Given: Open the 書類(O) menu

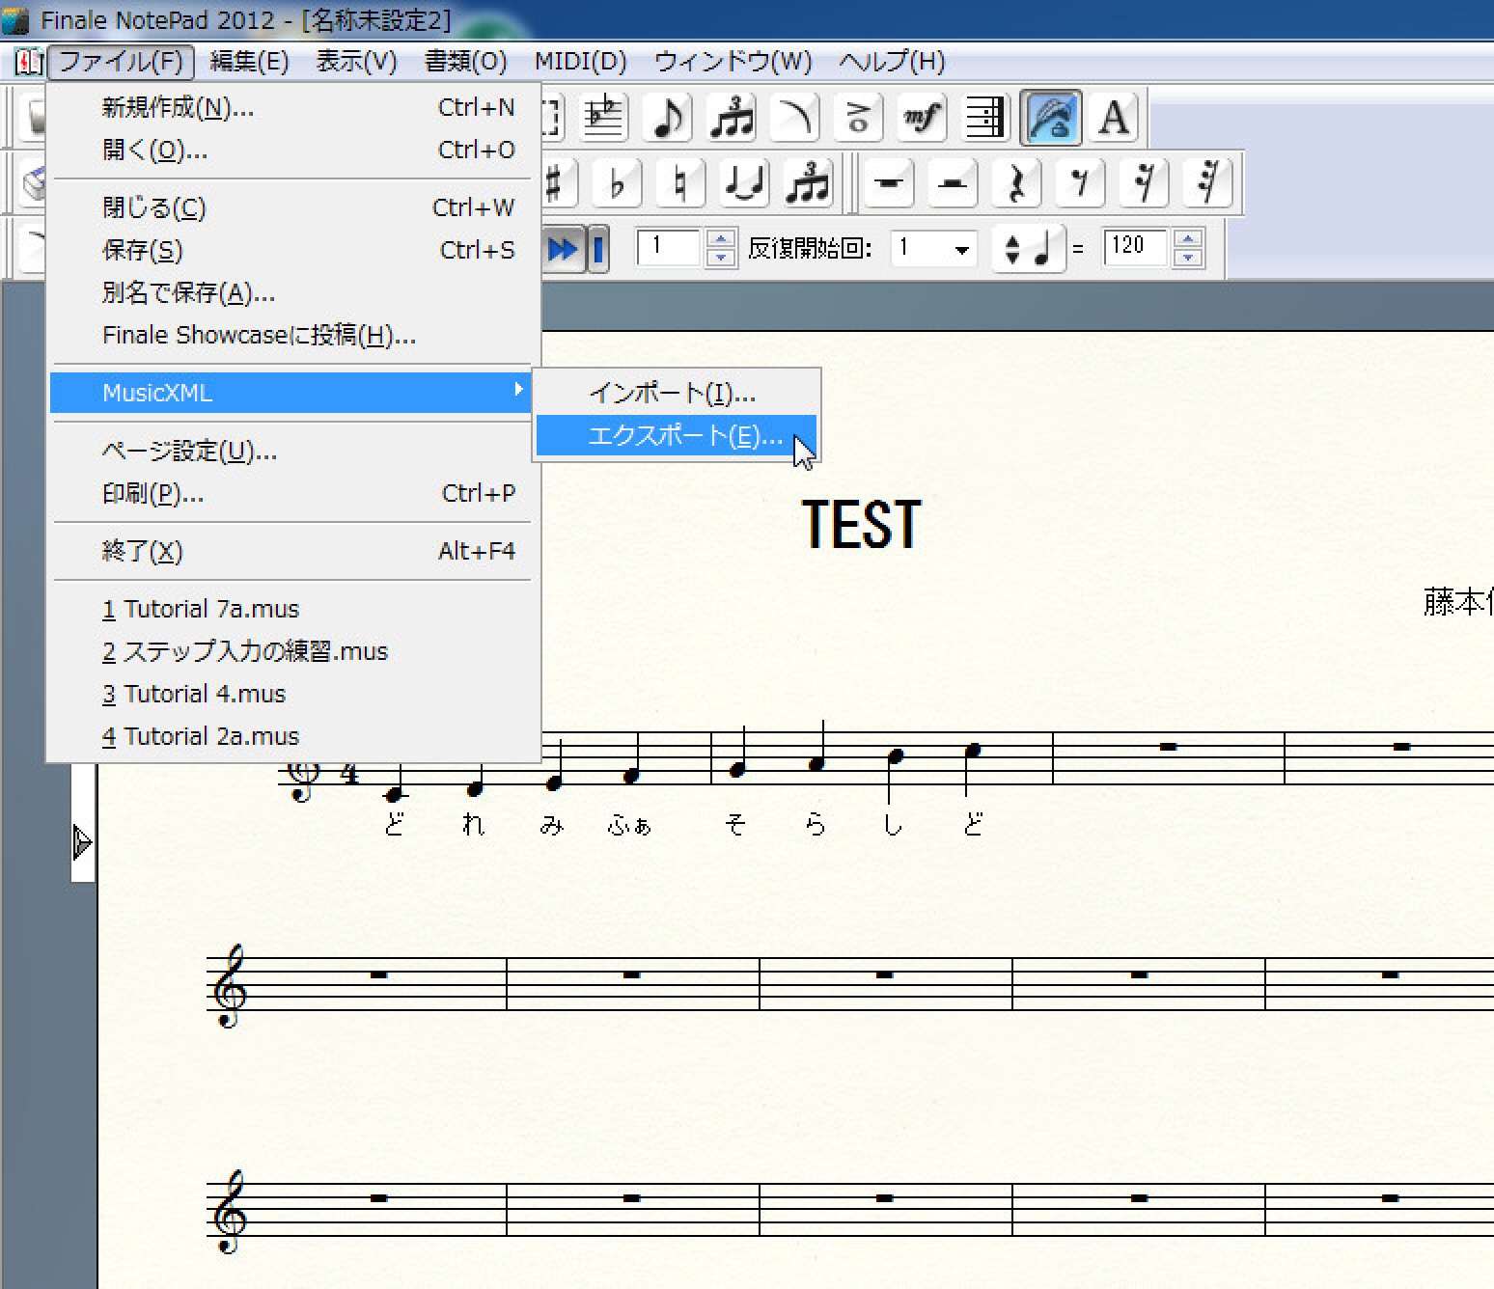Looking at the screenshot, I should click(465, 62).
